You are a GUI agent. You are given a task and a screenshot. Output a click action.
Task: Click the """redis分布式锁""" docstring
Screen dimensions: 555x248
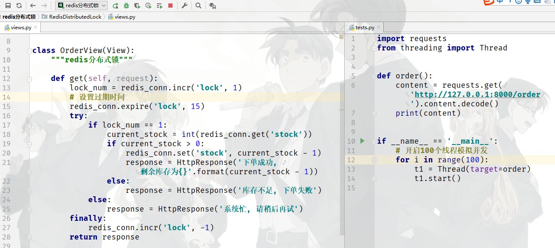(x=92, y=60)
